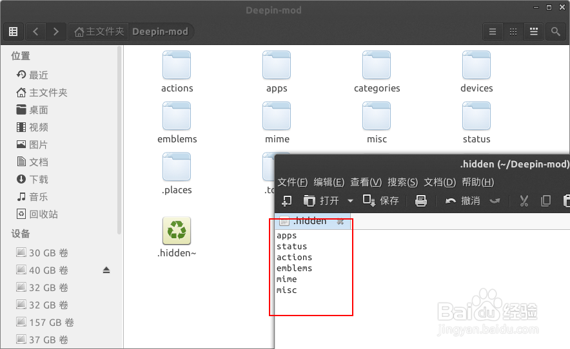Redo with the gedit redo arrow
Screen dimensions: 570x349
point(495,200)
